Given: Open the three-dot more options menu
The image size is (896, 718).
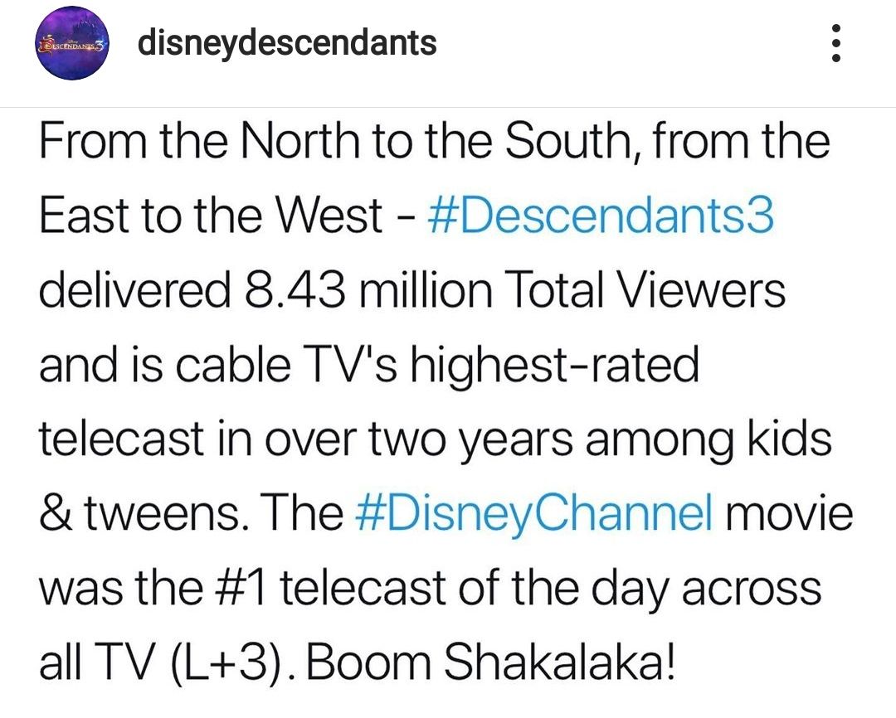Looking at the screenshot, I should [835, 43].
